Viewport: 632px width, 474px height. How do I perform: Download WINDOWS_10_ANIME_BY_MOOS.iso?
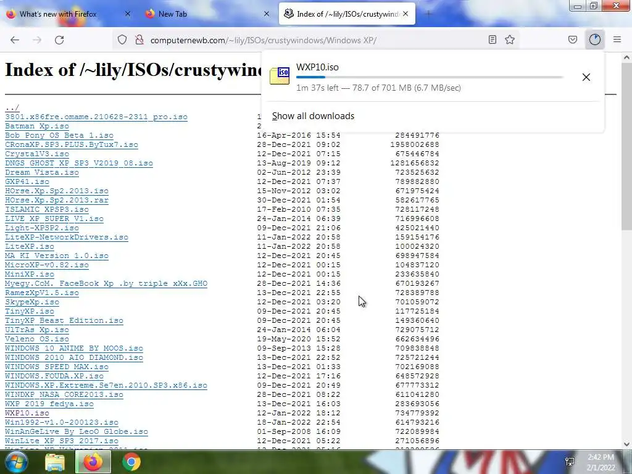tap(74, 348)
